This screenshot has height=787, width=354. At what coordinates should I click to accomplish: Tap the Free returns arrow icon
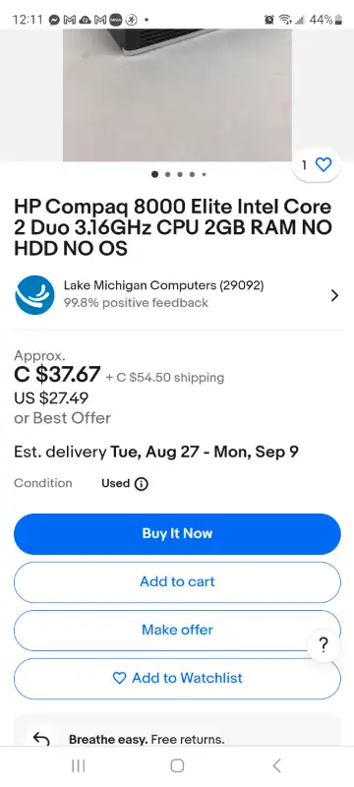(x=41, y=739)
